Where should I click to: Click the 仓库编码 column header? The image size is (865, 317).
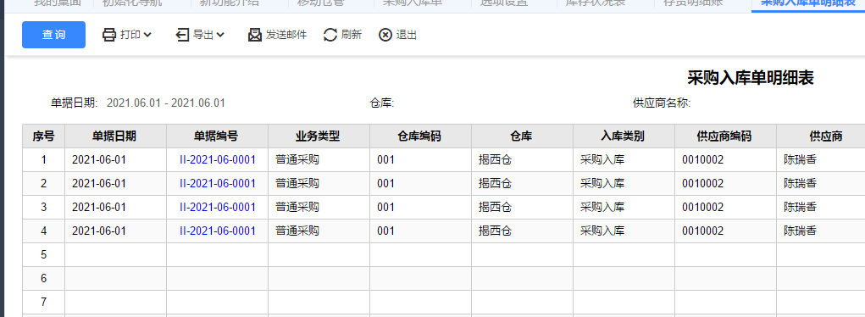tap(420, 136)
